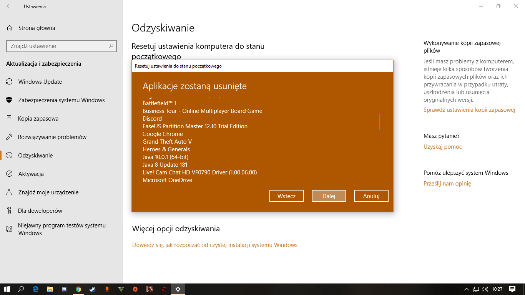Click Dalej to continue the reset
Image resolution: width=525 pixels, height=295 pixels.
pyautogui.click(x=329, y=196)
